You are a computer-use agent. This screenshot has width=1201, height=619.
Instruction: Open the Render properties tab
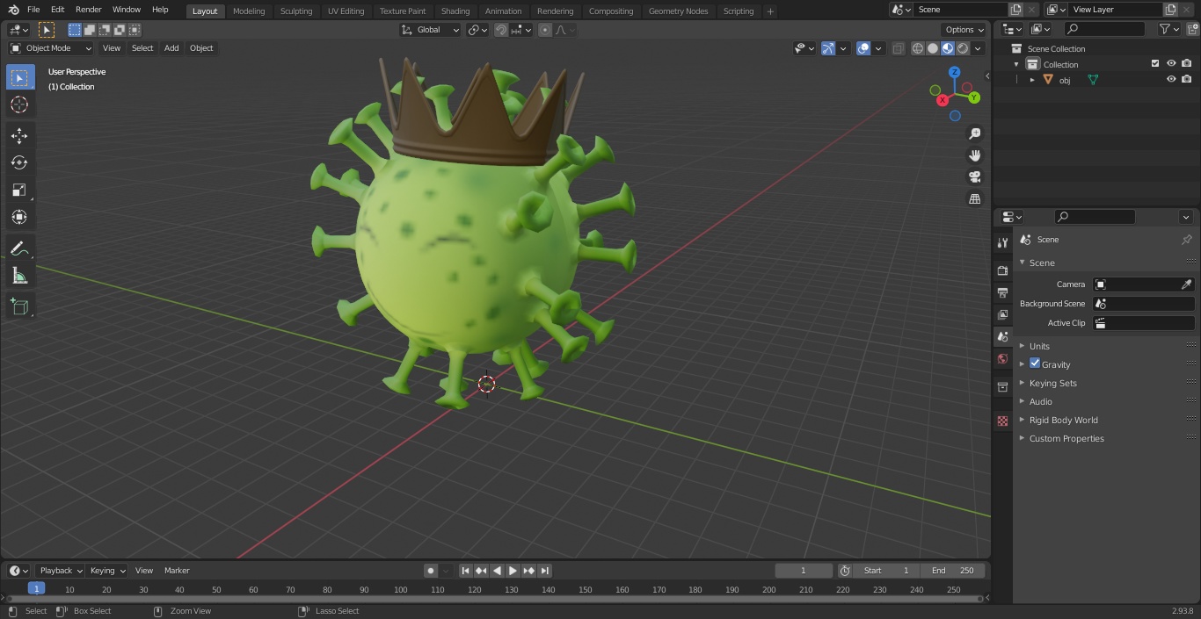(x=1002, y=270)
